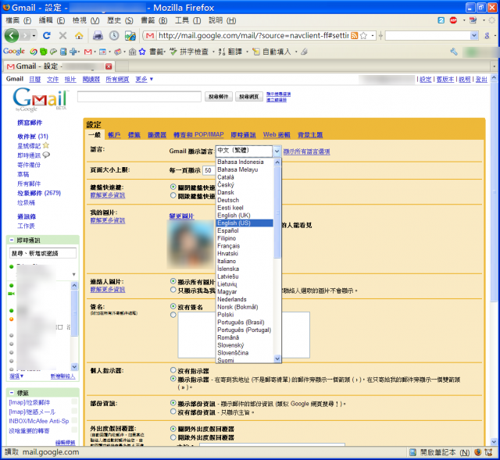Run the 拼字檢查 spell check tool
This screenshot has width=500, height=460.
[x=189, y=52]
